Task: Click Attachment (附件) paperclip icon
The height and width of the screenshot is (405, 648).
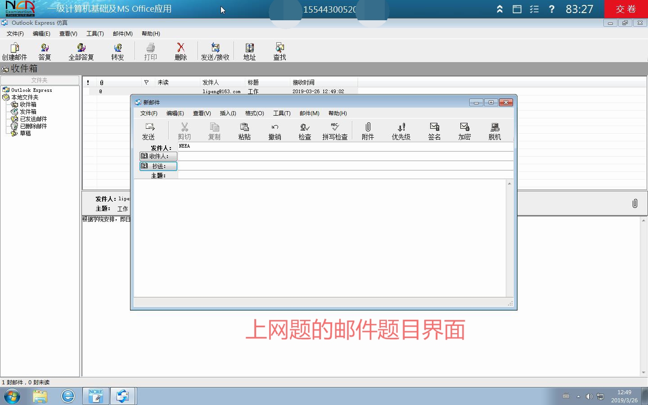Action: (368, 131)
